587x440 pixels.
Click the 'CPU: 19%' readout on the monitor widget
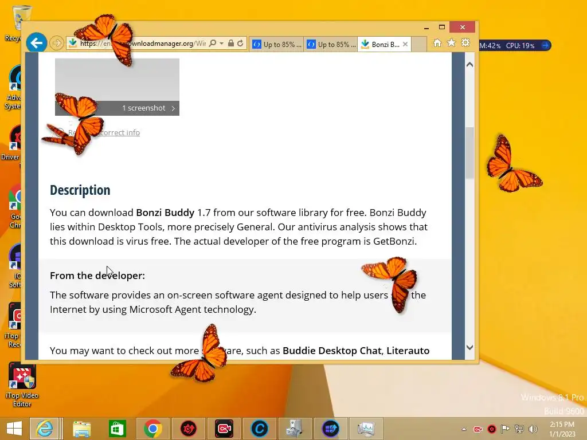(520, 46)
